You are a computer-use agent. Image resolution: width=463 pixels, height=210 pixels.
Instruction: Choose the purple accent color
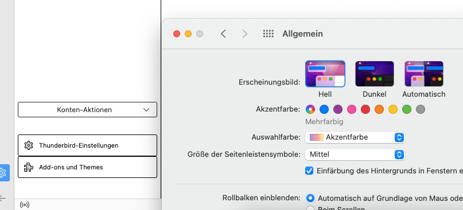pos(338,109)
